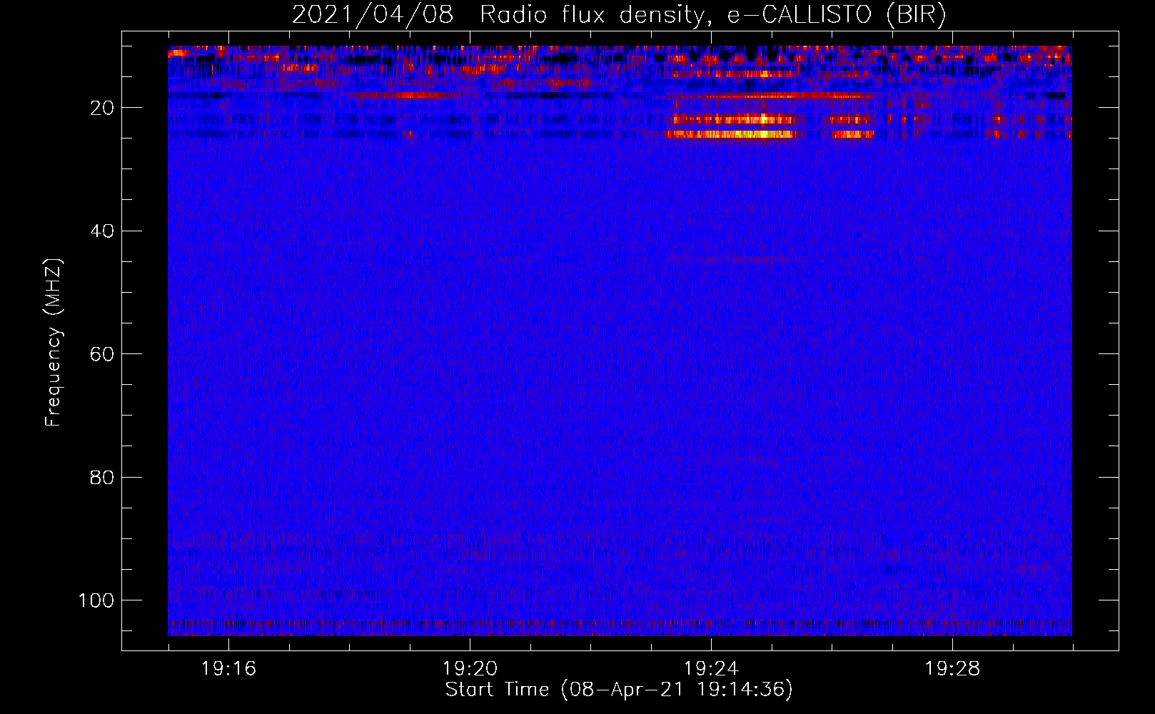Click the 'Start Time (08-Apr-21 19:14:36)' label
The width and height of the screenshot is (1155, 714).
point(619,690)
